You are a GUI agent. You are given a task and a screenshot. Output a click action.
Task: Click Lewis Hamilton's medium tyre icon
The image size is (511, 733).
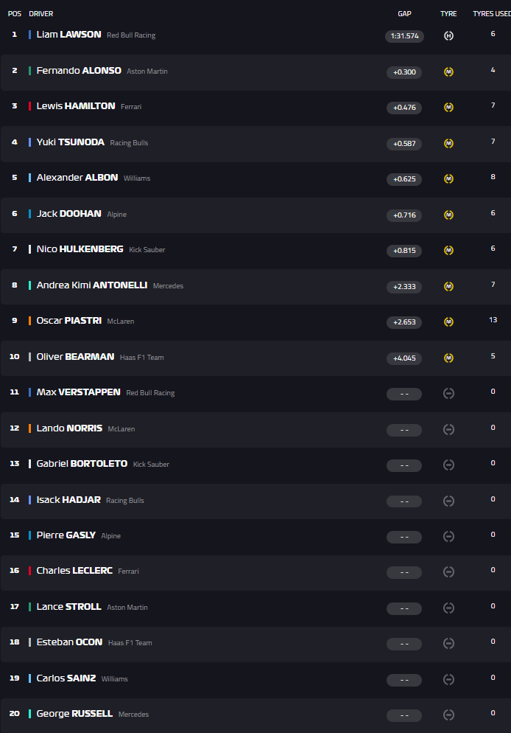pos(448,107)
